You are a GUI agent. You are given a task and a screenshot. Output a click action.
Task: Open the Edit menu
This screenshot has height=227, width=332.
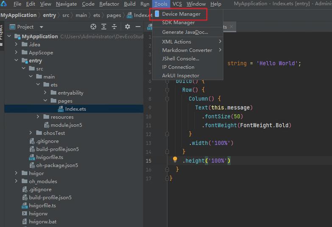tap(31, 4)
